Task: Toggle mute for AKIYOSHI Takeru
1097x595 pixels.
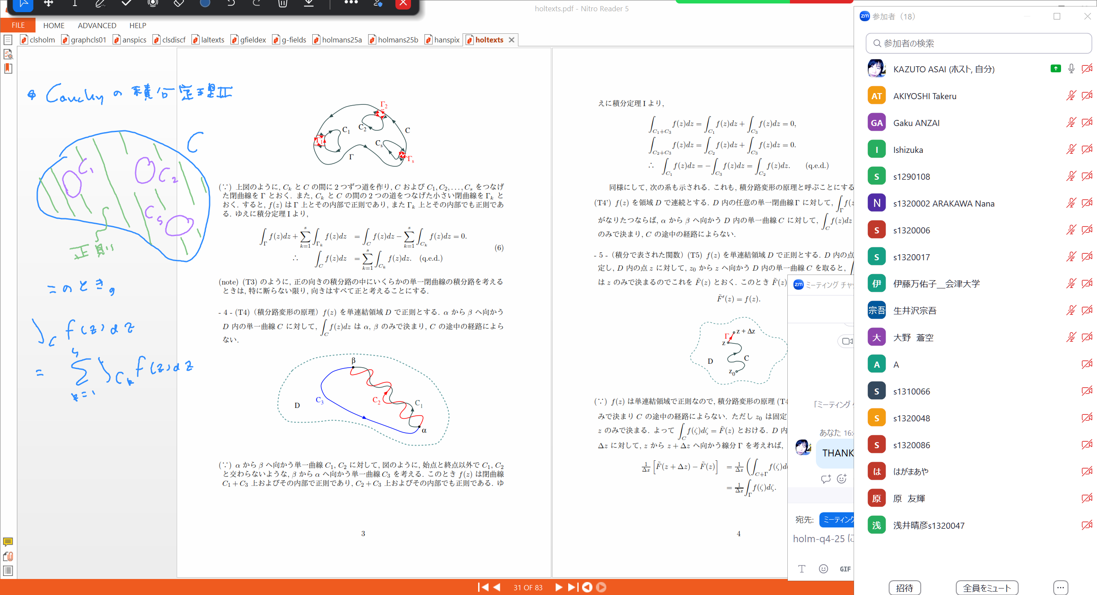Action: [x=1071, y=96]
